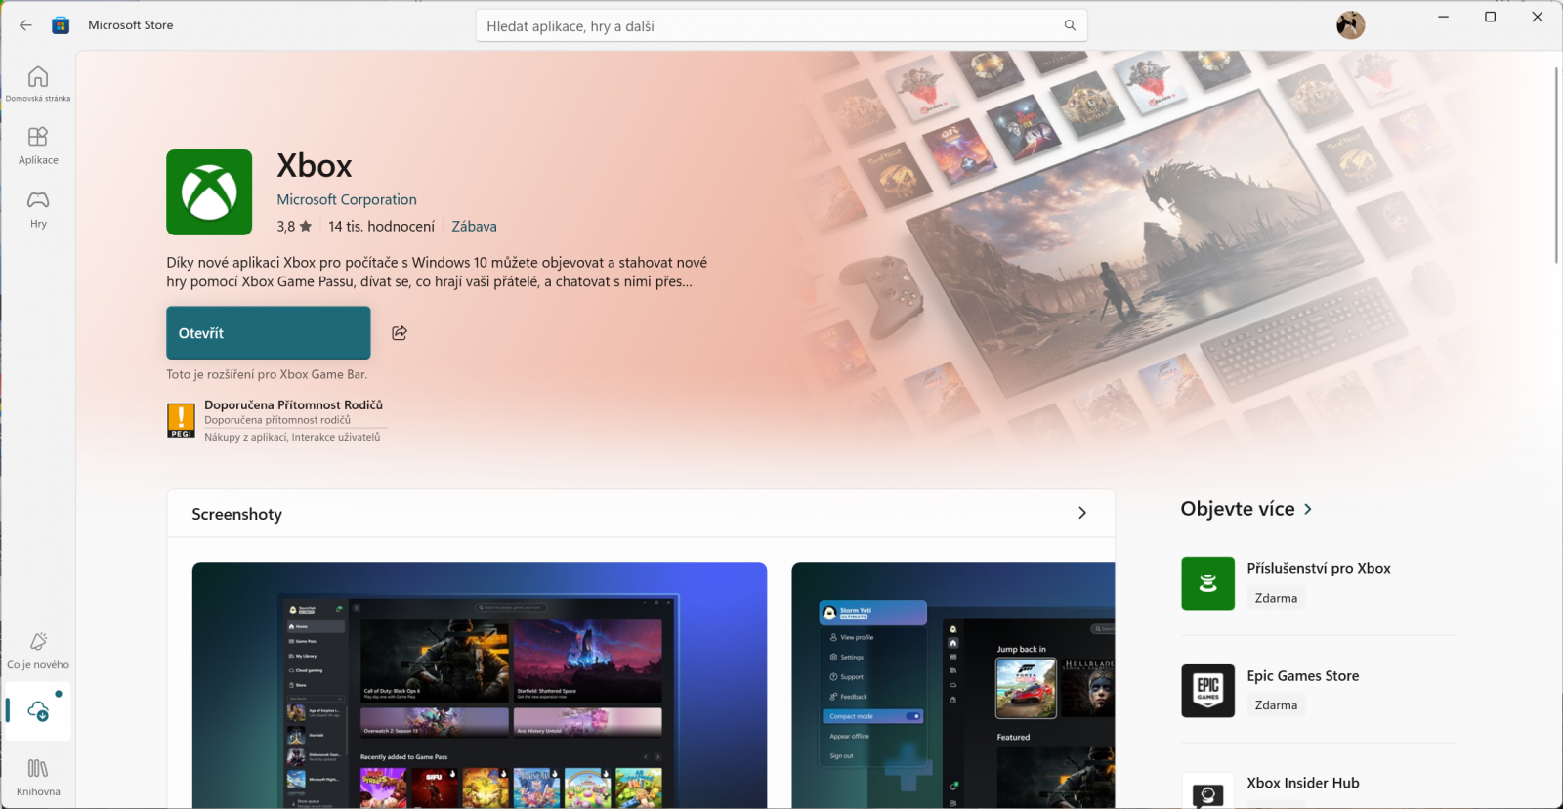This screenshot has height=809, width=1563.
Task: Click Zdarma under Epic Games Store
Action: [1277, 705]
